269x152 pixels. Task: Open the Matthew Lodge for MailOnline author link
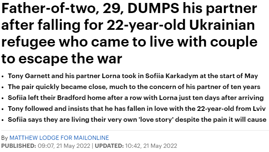click(x=59, y=138)
